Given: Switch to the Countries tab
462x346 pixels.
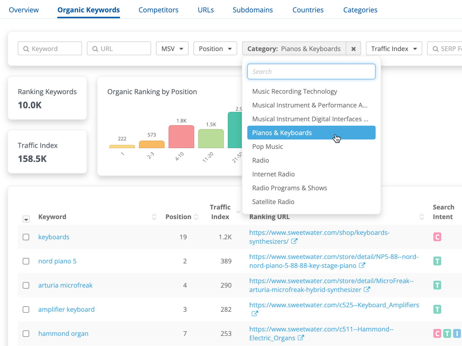Looking at the screenshot, I should point(308,10).
